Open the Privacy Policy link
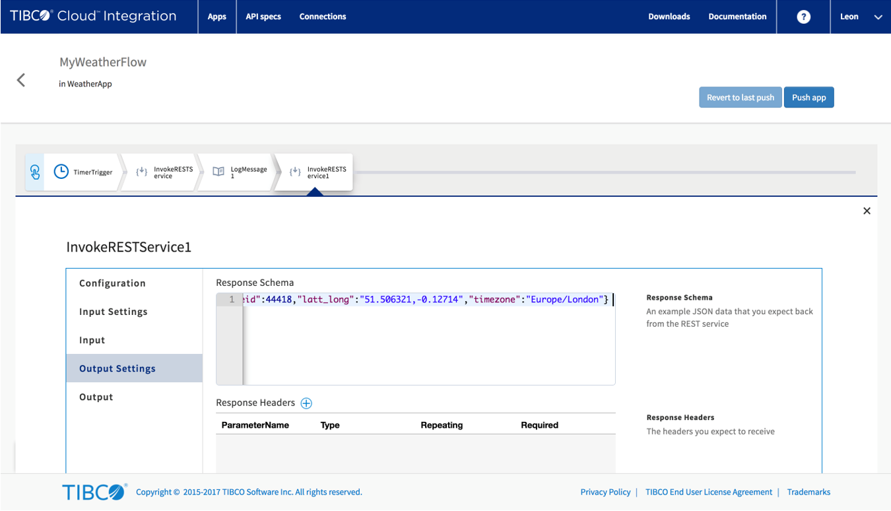 click(605, 492)
